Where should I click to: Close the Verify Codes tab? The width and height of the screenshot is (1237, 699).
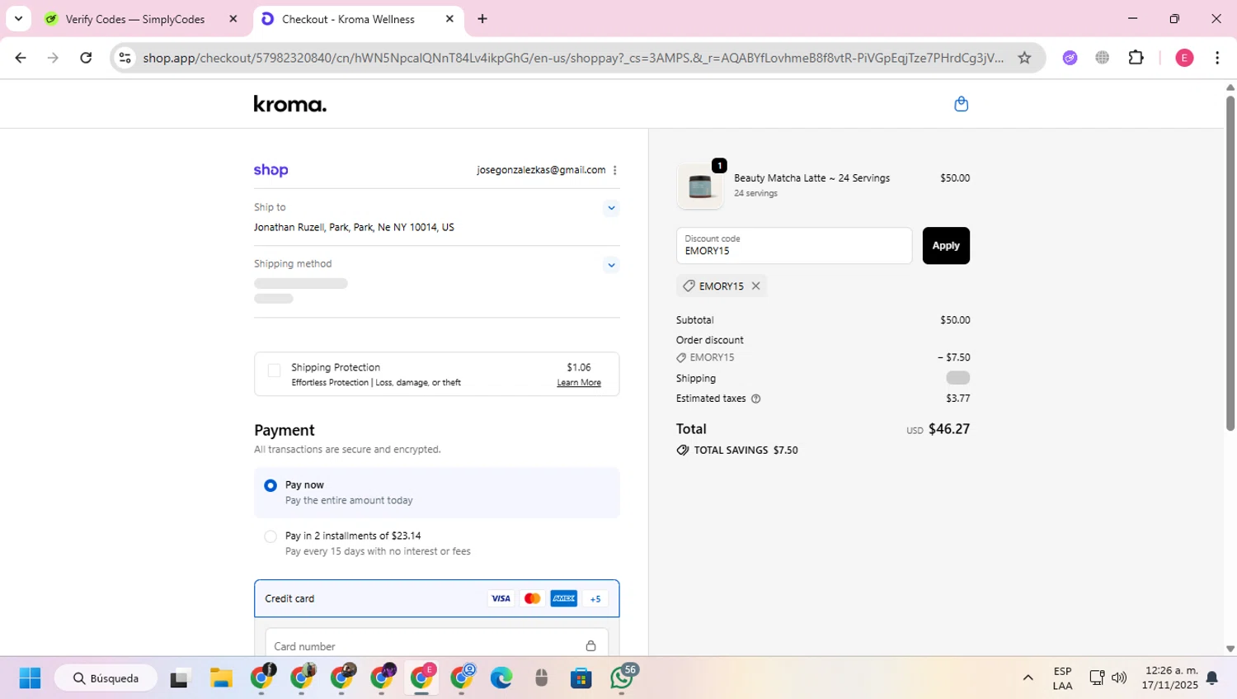[233, 19]
